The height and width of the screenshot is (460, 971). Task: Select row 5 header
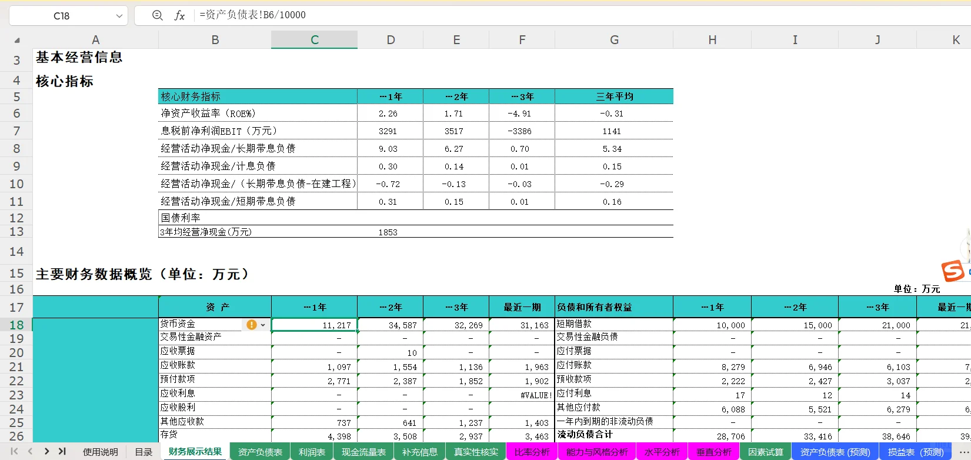[x=16, y=96]
